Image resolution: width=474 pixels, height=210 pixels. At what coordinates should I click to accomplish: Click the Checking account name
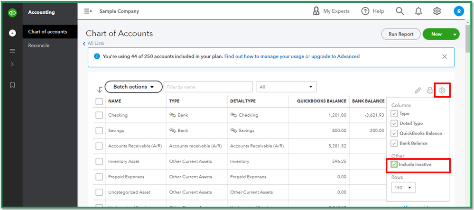[x=118, y=115]
